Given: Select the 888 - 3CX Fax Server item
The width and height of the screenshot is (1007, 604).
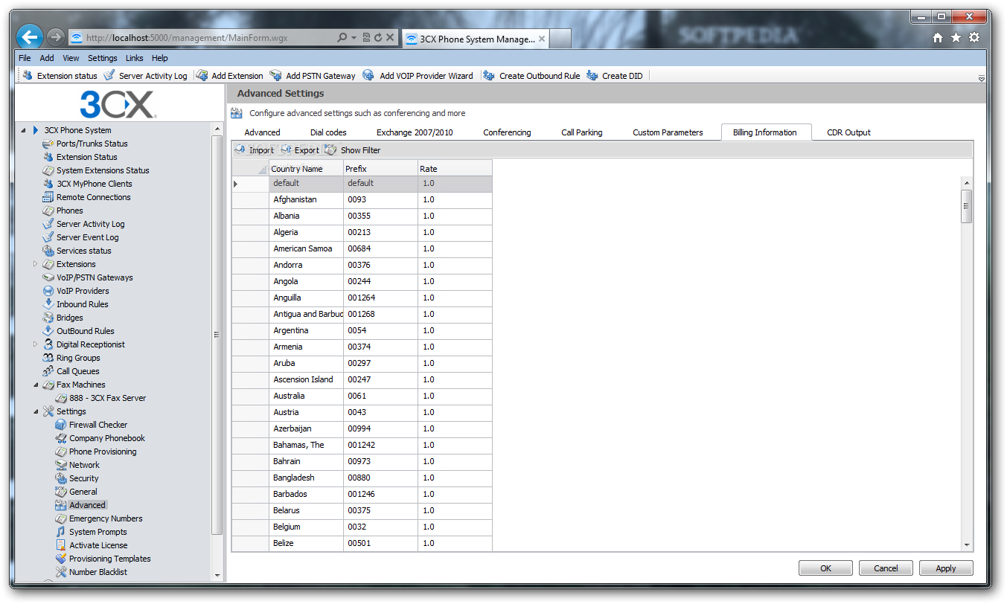Looking at the screenshot, I should (x=107, y=398).
